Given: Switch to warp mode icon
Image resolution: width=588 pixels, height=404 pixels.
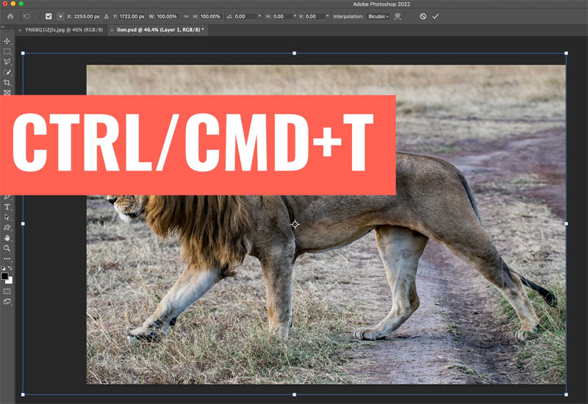Looking at the screenshot, I should (398, 16).
